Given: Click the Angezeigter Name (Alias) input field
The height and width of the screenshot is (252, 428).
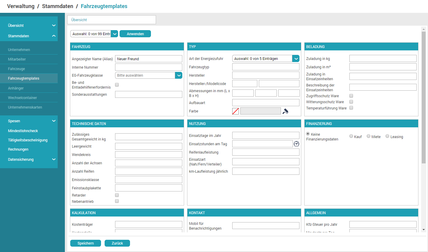Looking at the screenshot, I should [x=149, y=59].
